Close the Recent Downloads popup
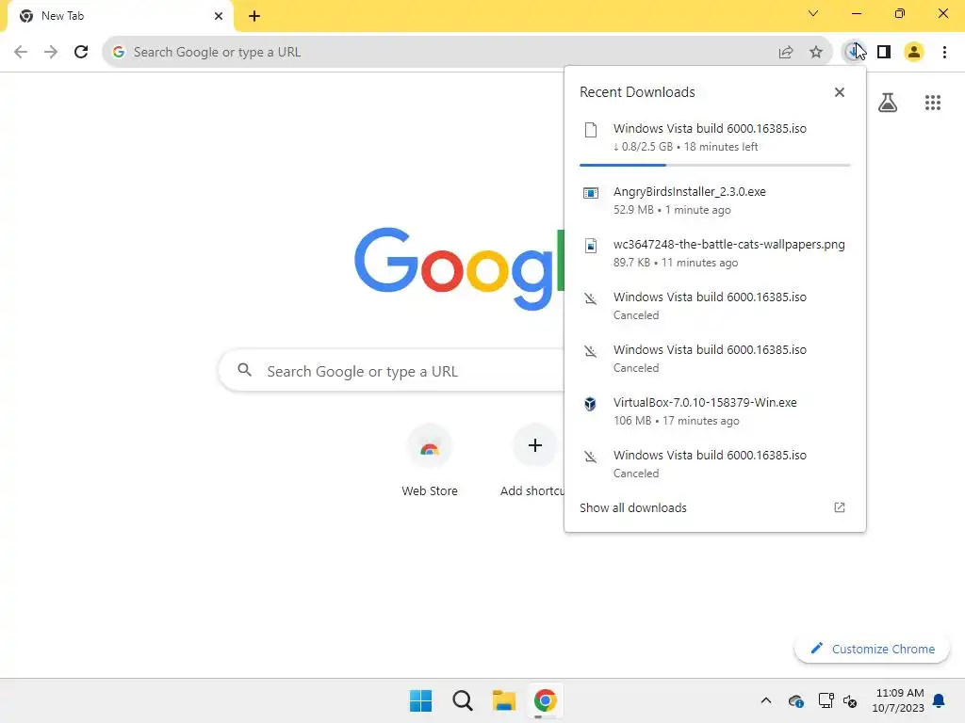Screen dimensions: 965x723 point(840,92)
